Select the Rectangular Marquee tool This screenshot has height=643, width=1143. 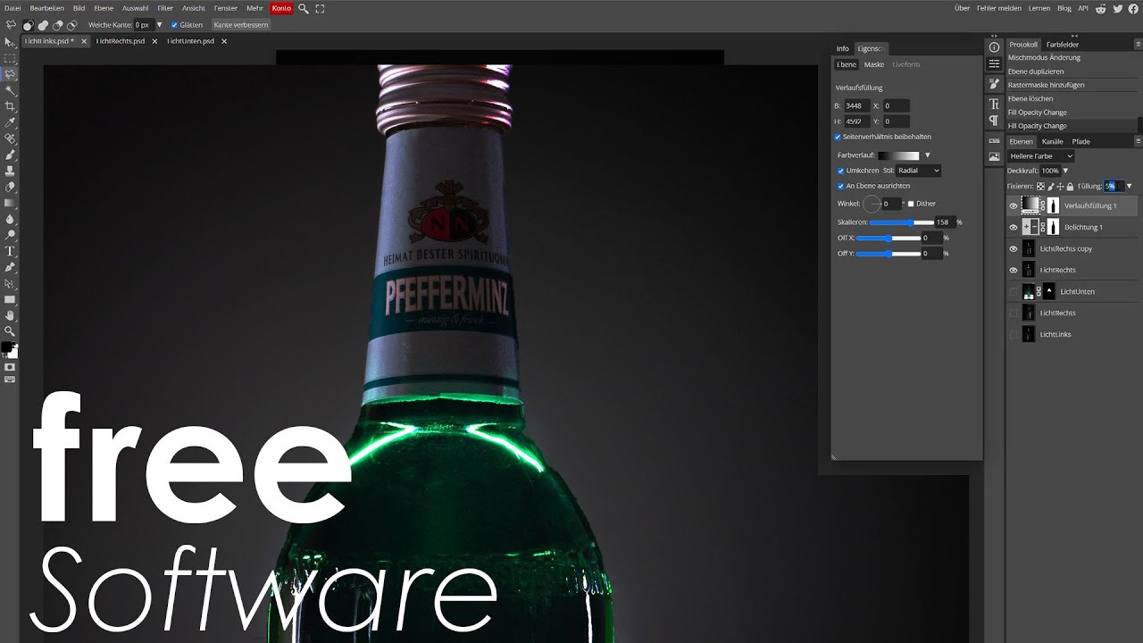click(10, 58)
